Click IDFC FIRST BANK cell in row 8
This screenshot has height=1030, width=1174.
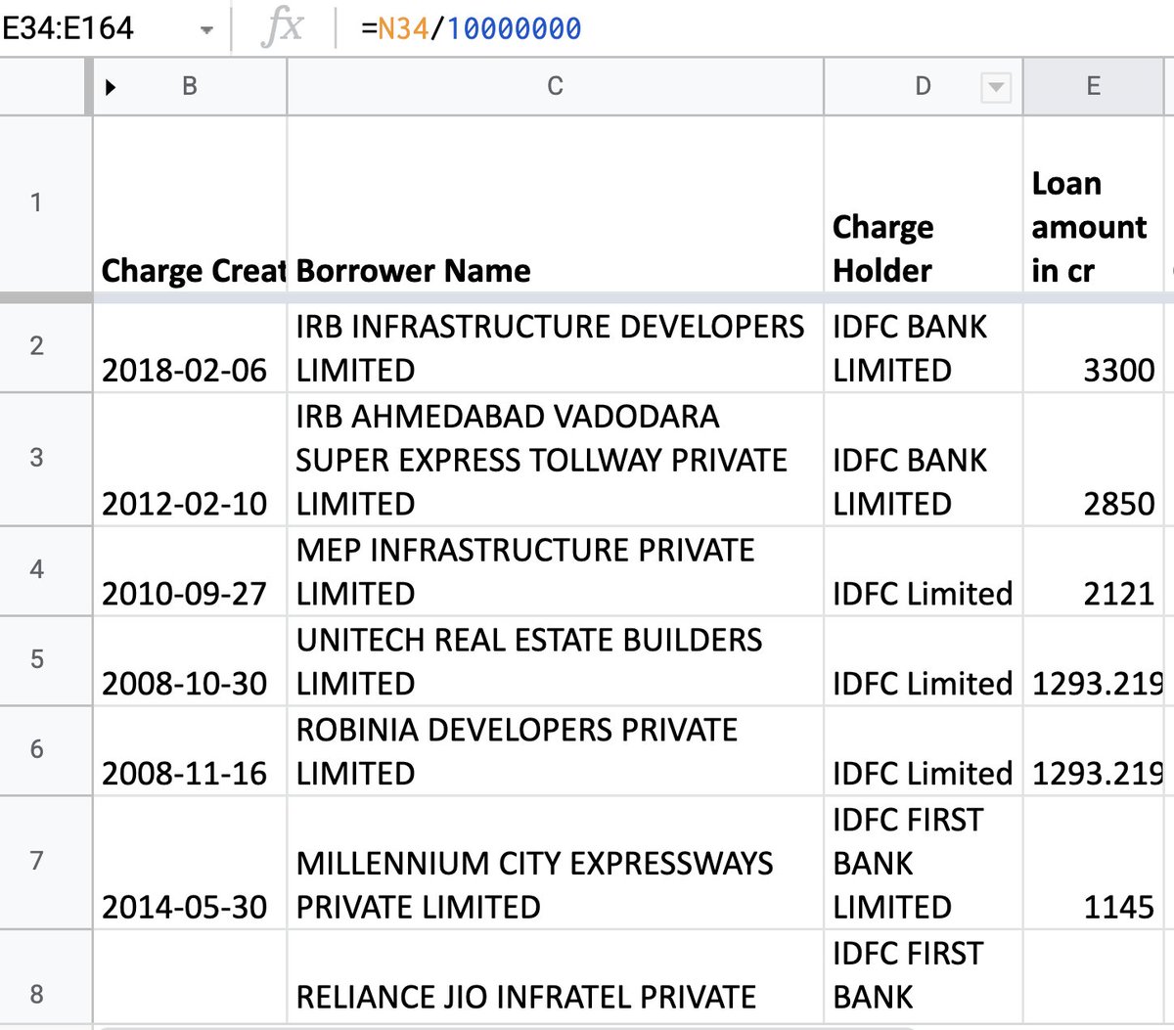(x=923, y=978)
